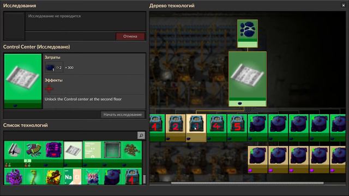The height and width of the screenshot is (196, 349).
Task: Select machine number 2 card in tree
Action: [x=176, y=128]
